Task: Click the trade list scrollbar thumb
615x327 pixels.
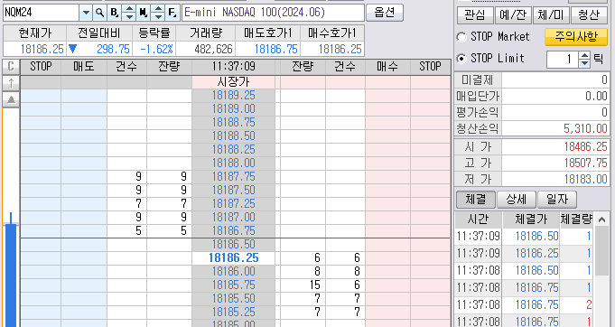Action: [x=601, y=251]
